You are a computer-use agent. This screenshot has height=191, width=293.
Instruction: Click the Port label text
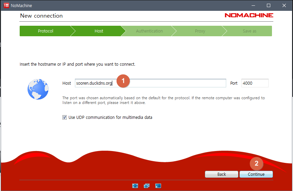pyautogui.click(x=234, y=83)
